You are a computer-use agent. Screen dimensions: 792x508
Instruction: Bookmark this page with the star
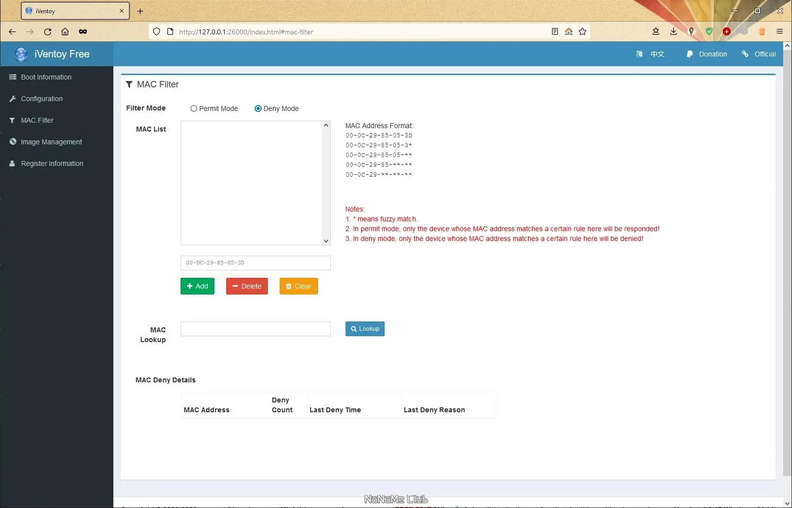582,32
